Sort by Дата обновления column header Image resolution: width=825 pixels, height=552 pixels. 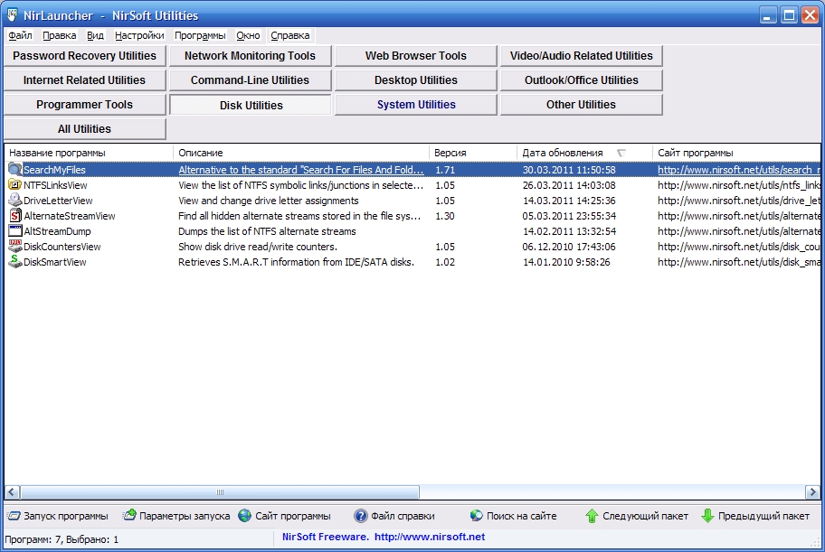(584, 153)
